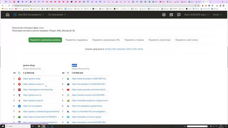Toggle "Подсветить одинаковые URL" highlight button
The height and width of the screenshot is (128, 228).
tap(106, 40)
